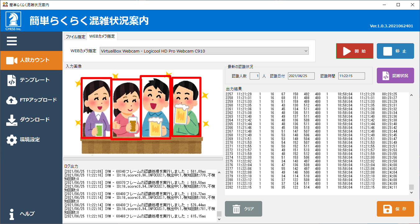420x224 pixels.
Task: Click the 出力結果 scrollbar down arrow
Action: pyautogui.click(x=412, y=193)
